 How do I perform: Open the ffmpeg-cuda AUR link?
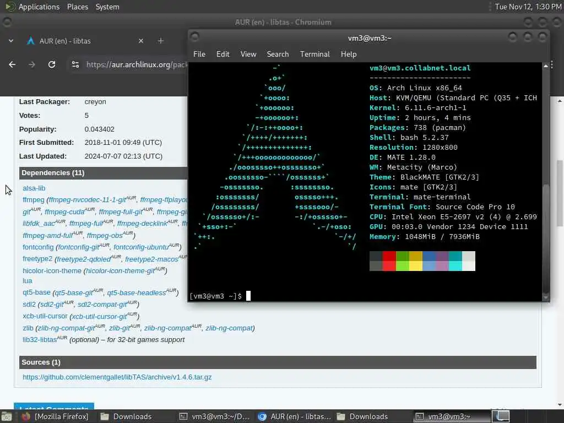[65, 211]
